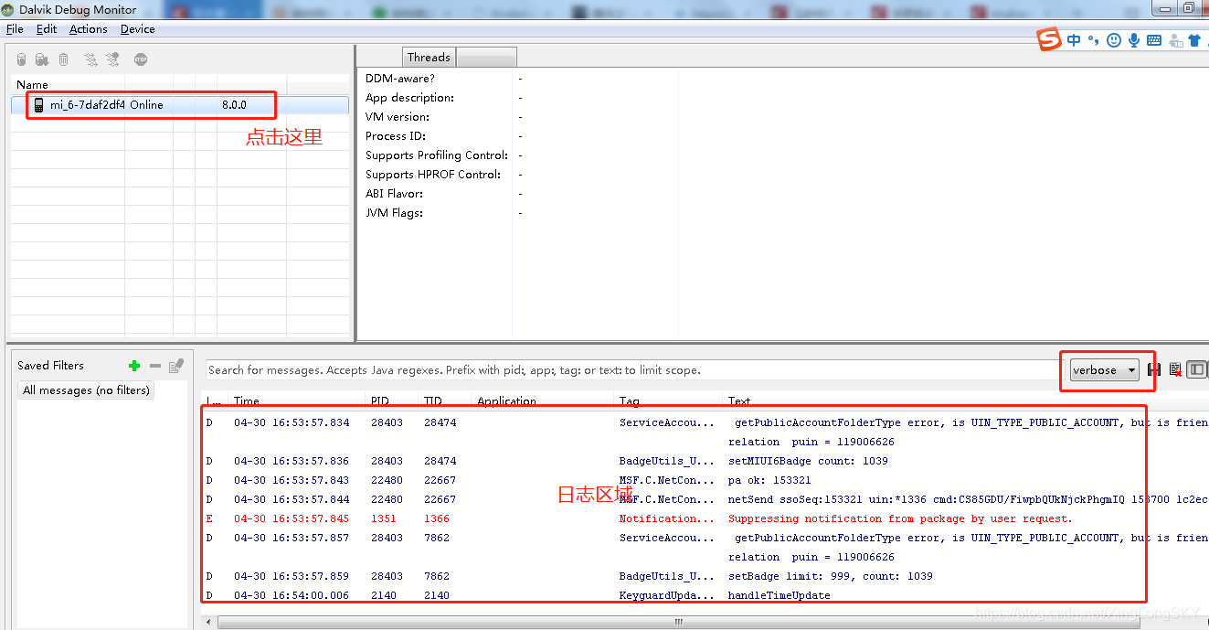
Task: Click the Supports HPROF Control: label
Action: pos(433,175)
